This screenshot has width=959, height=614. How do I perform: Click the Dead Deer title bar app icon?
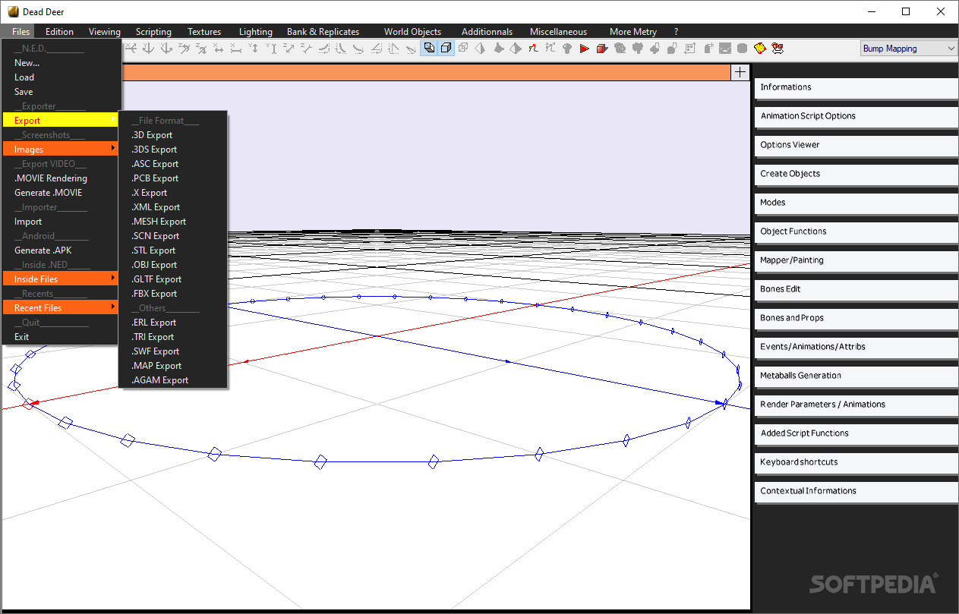(13, 11)
